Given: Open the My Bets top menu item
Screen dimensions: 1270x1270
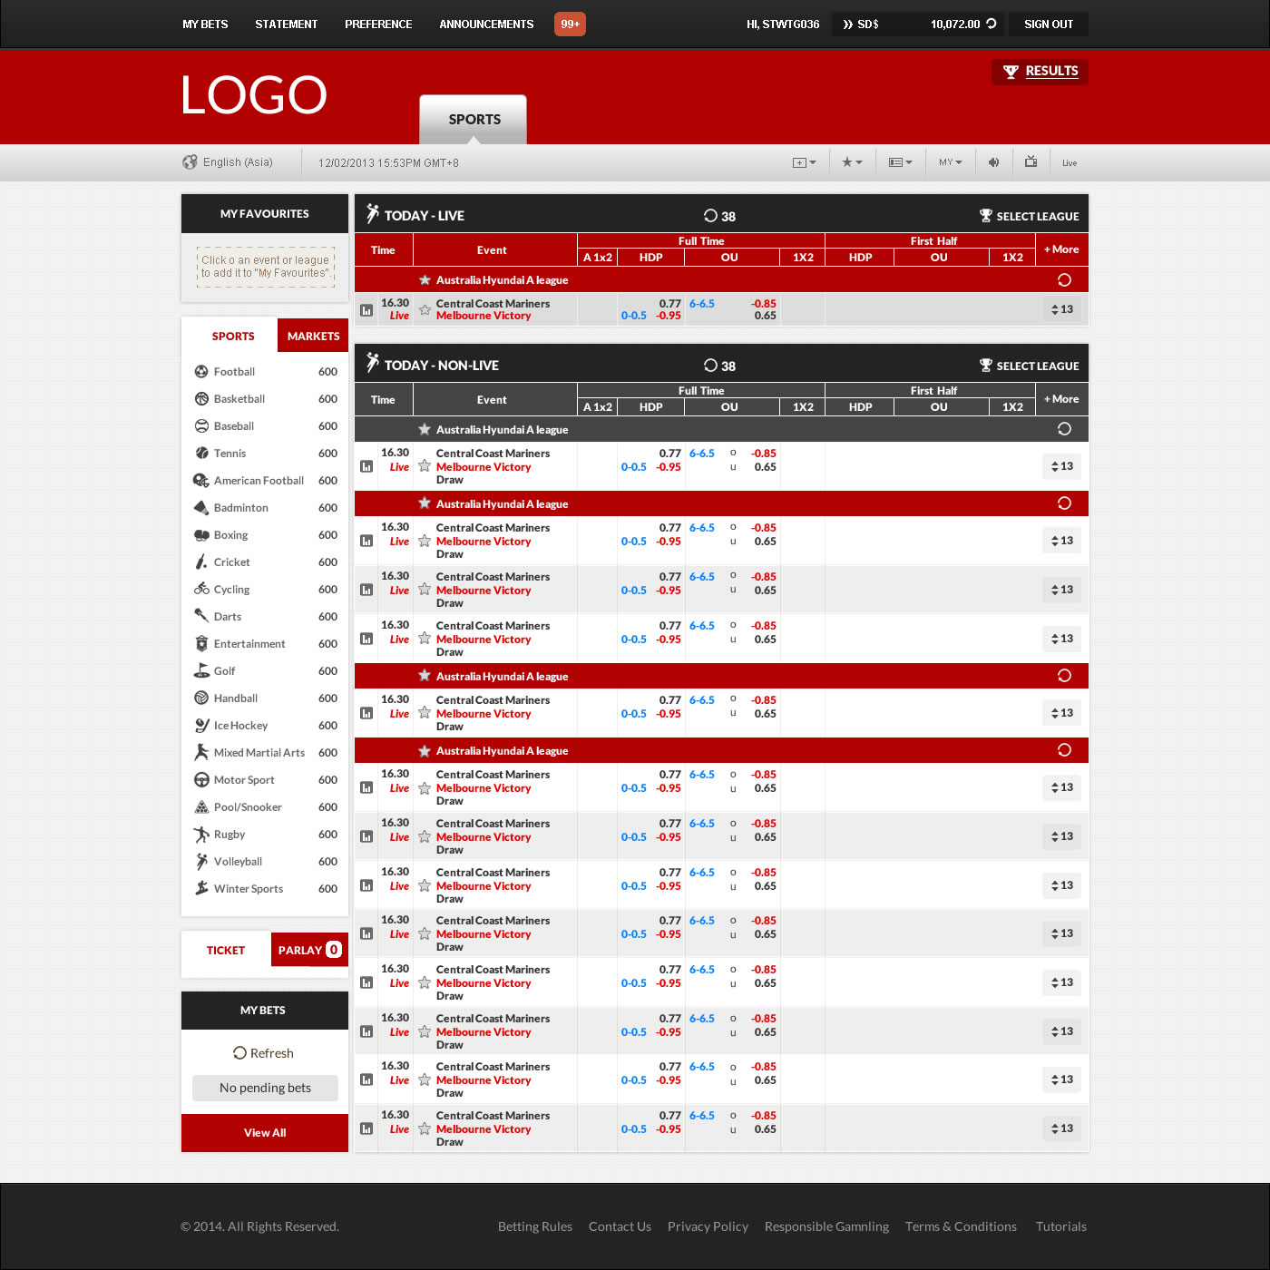Looking at the screenshot, I should click(x=205, y=24).
